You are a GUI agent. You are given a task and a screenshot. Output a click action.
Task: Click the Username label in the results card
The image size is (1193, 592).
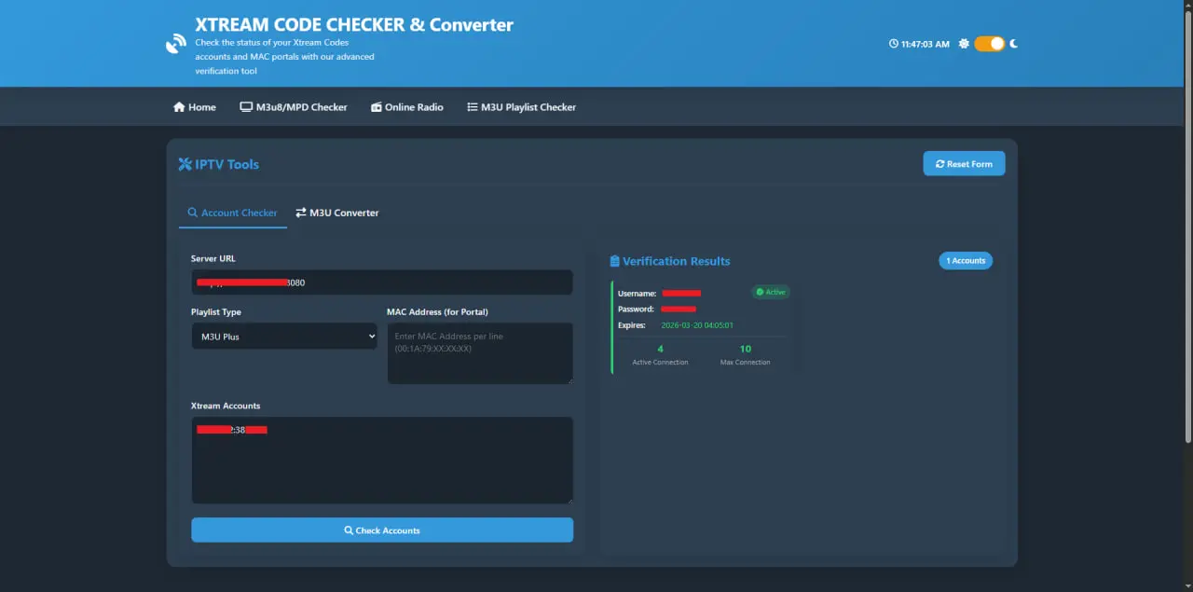(x=638, y=294)
